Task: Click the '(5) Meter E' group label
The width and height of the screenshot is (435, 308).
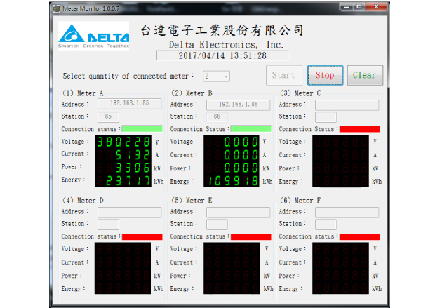Action: pyautogui.click(x=192, y=201)
